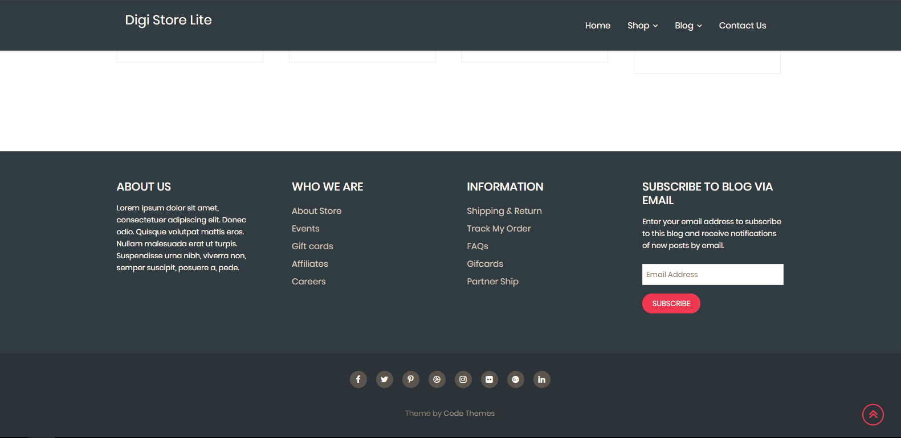This screenshot has height=438, width=901.
Task: Click the Instagram camera icon
Action: (x=463, y=379)
